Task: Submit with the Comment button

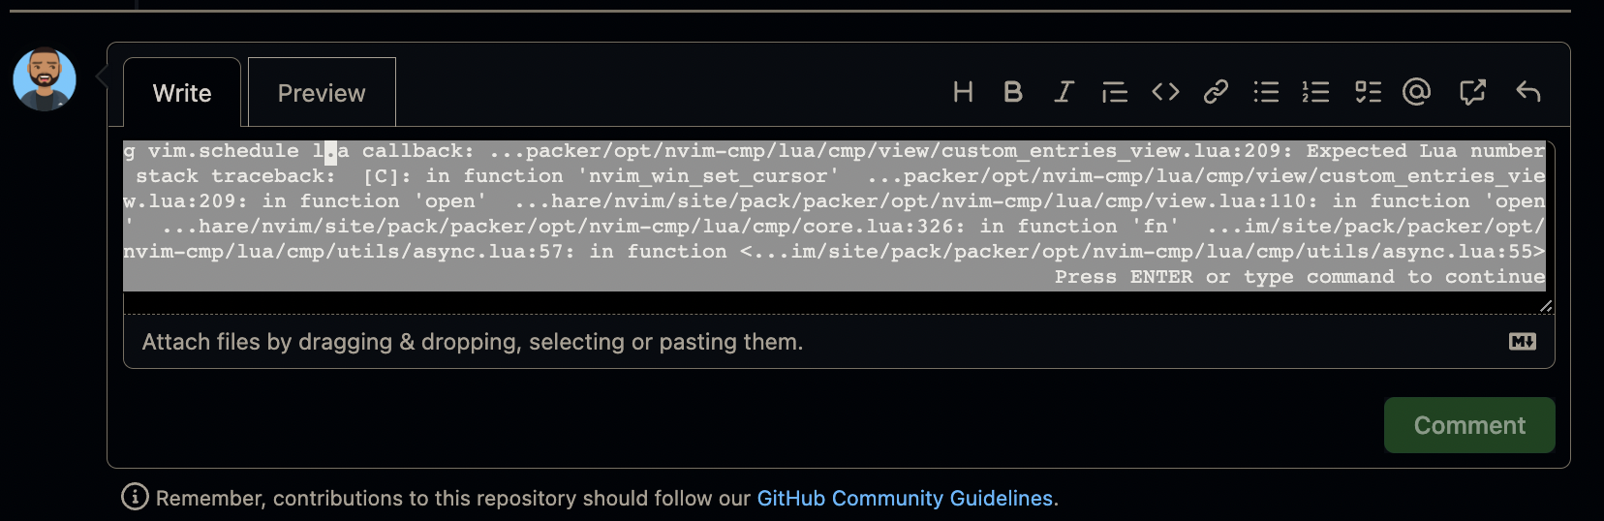Action: tap(1469, 425)
